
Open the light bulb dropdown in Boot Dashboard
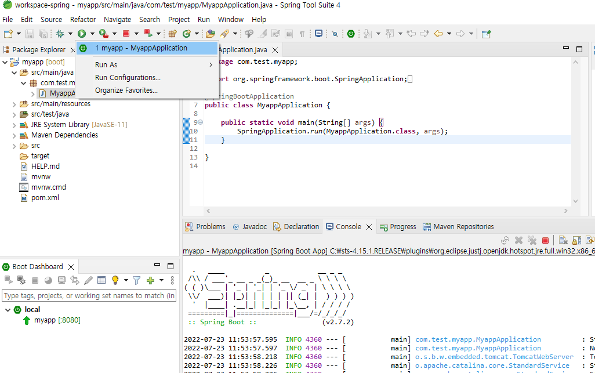tap(126, 280)
